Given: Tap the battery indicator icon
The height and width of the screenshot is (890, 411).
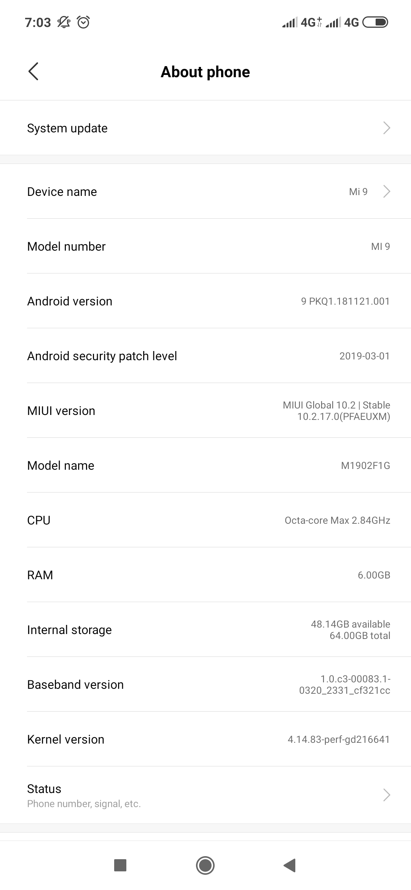Looking at the screenshot, I should (x=375, y=22).
